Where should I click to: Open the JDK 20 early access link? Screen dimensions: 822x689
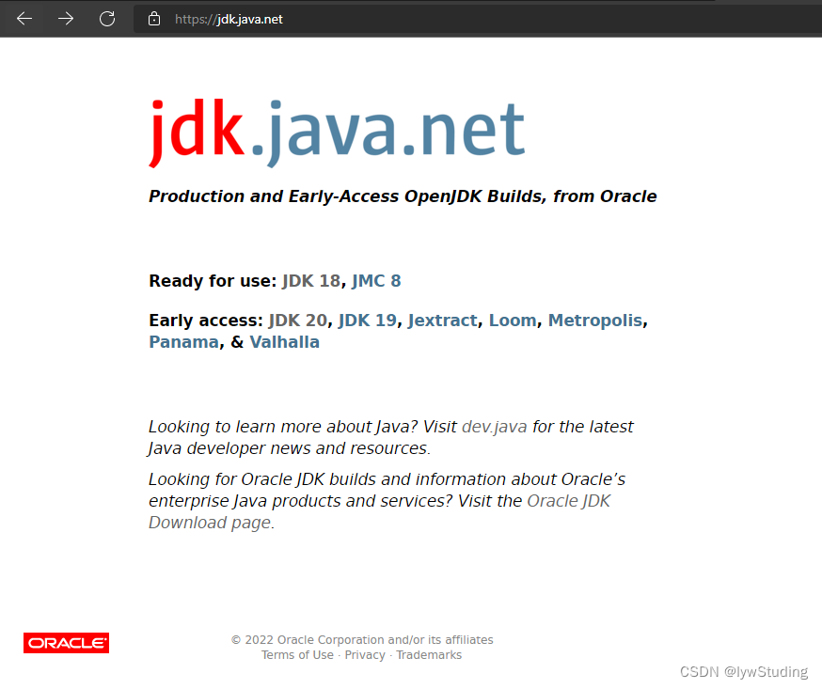coord(298,321)
